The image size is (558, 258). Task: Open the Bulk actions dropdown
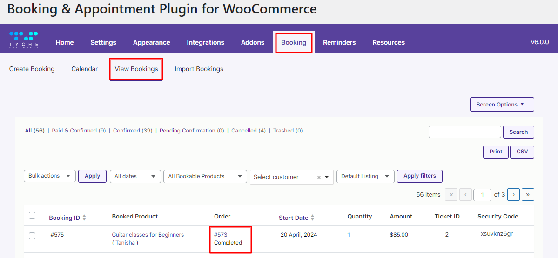click(x=50, y=176)
